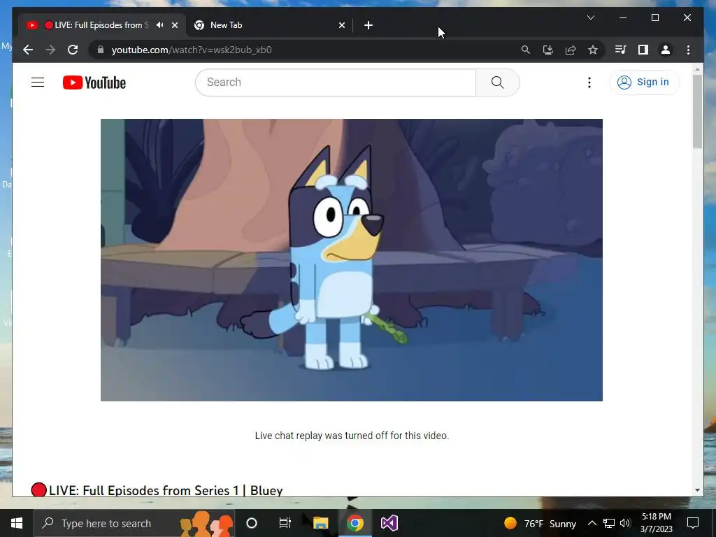Close the New Tab tab
Screen dimensions: 716x537
[341, 25]
